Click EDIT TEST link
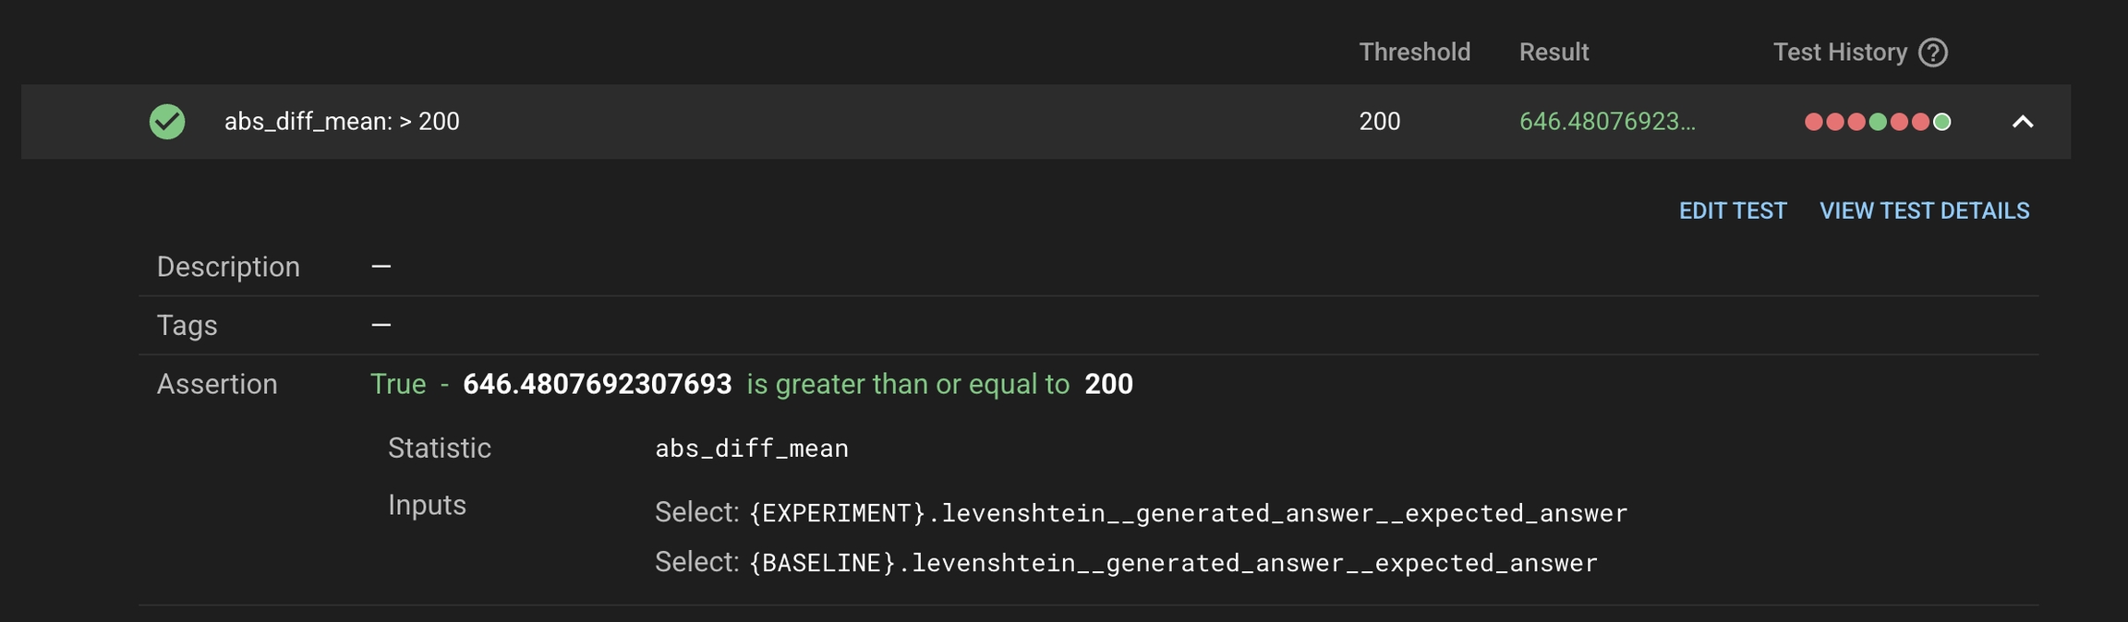The height and width of the screenshot is (622, 2128). coord(1733,211)
